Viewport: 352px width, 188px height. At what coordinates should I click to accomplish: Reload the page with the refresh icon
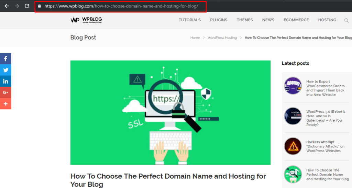pyautogui.click(x=27, y=6)
